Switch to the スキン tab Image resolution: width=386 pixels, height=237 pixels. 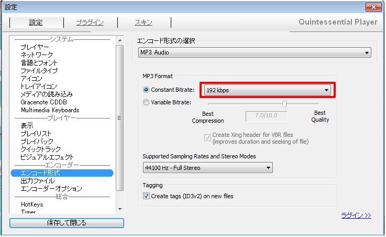click(x=144, y=23)
